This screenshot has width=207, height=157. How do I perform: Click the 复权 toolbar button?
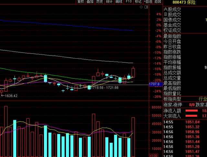pyautogui.click(x=81, y=2)
